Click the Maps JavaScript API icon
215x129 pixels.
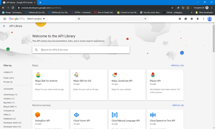coord(115,75)
